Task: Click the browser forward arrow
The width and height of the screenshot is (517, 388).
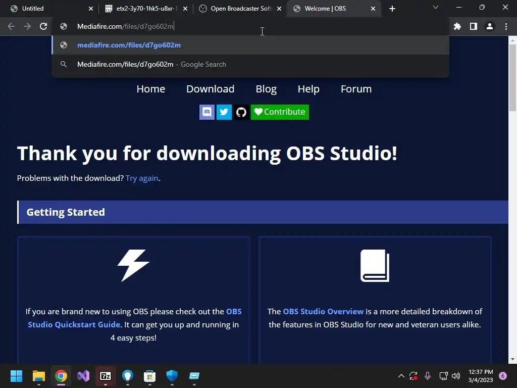Action: point(27,26)
